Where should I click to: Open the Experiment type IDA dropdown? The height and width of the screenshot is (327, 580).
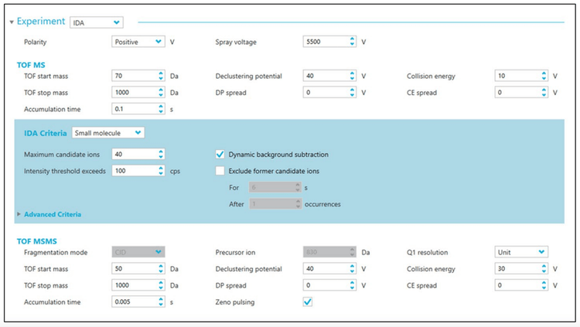pos(96,22)
